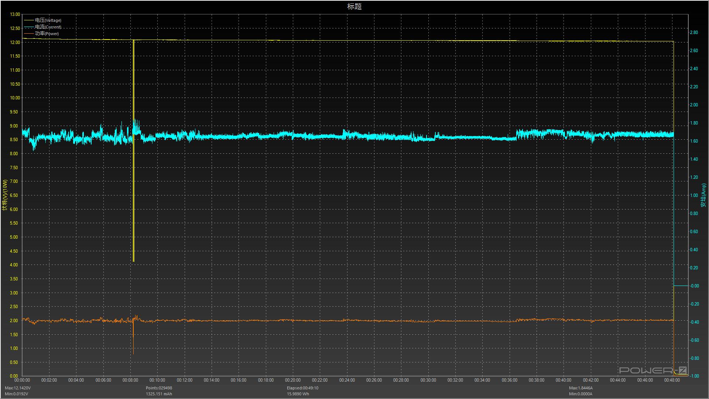Click the yellow Voltage legend line swatch
This screenshot has width=709, height=399.
point(29,20)
